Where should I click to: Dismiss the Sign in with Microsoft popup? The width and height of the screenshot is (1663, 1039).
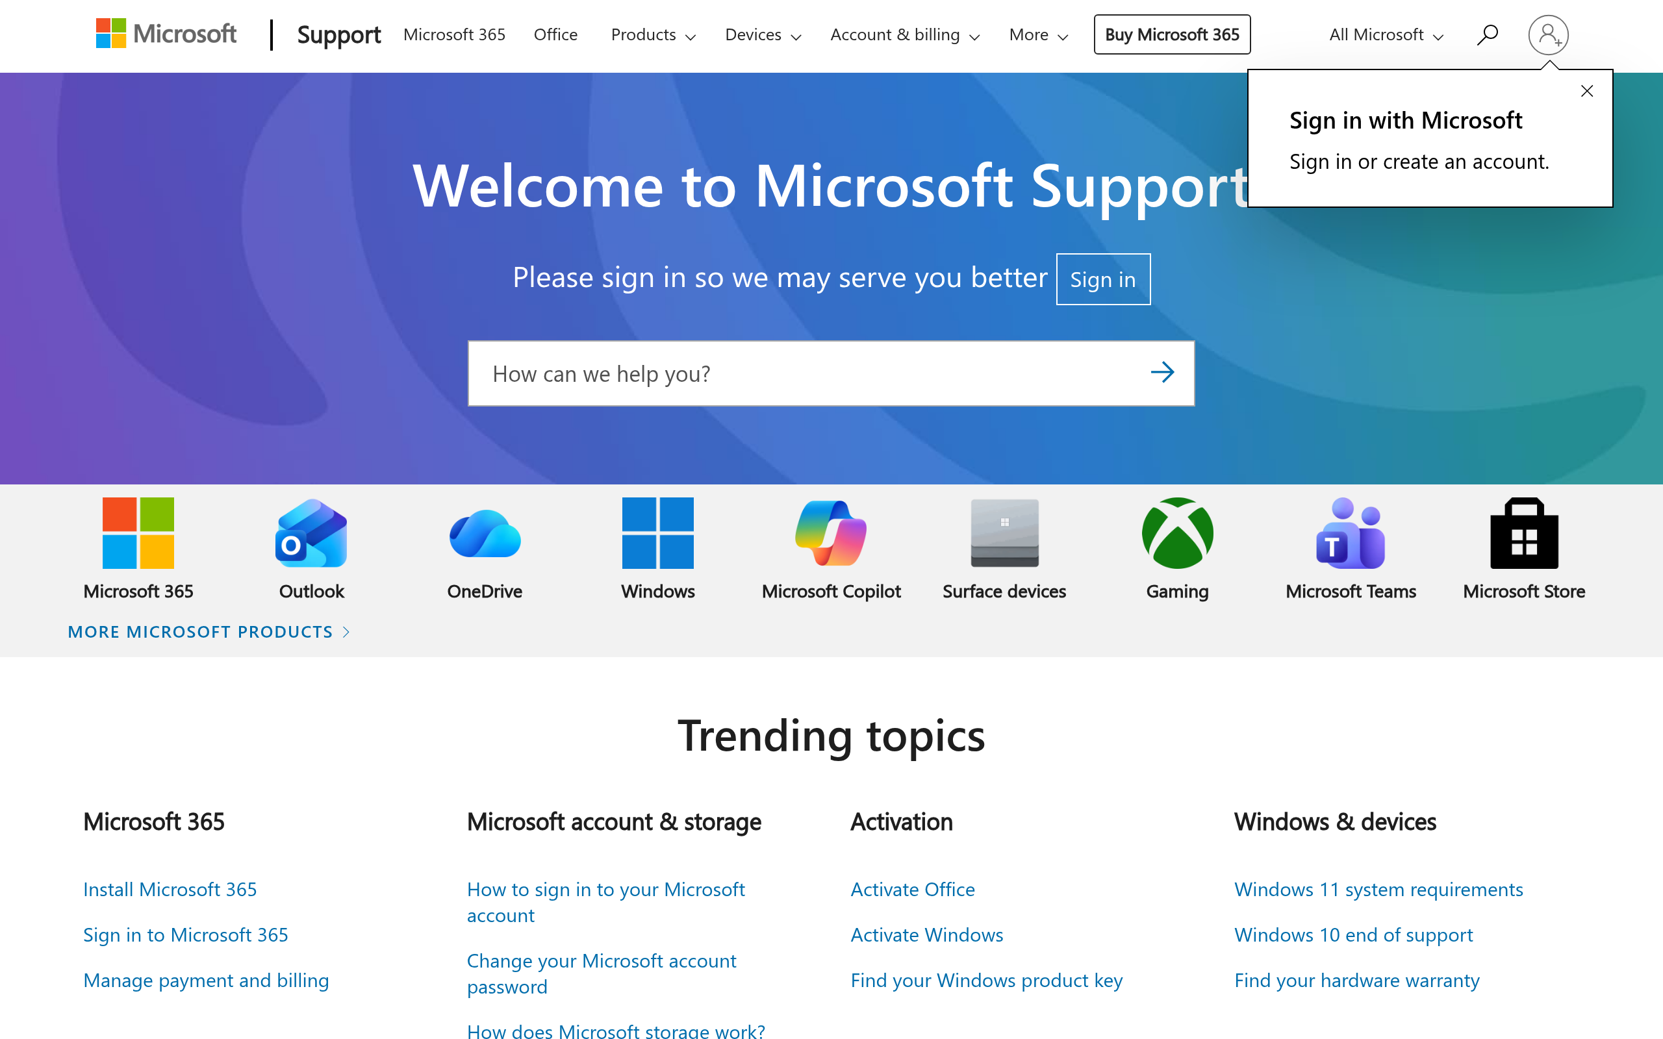tap(1588, 91)
